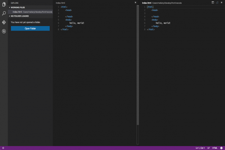
Task: Click Ln 1, Col 1 position indicator
Action: click(x=200, y=148)
